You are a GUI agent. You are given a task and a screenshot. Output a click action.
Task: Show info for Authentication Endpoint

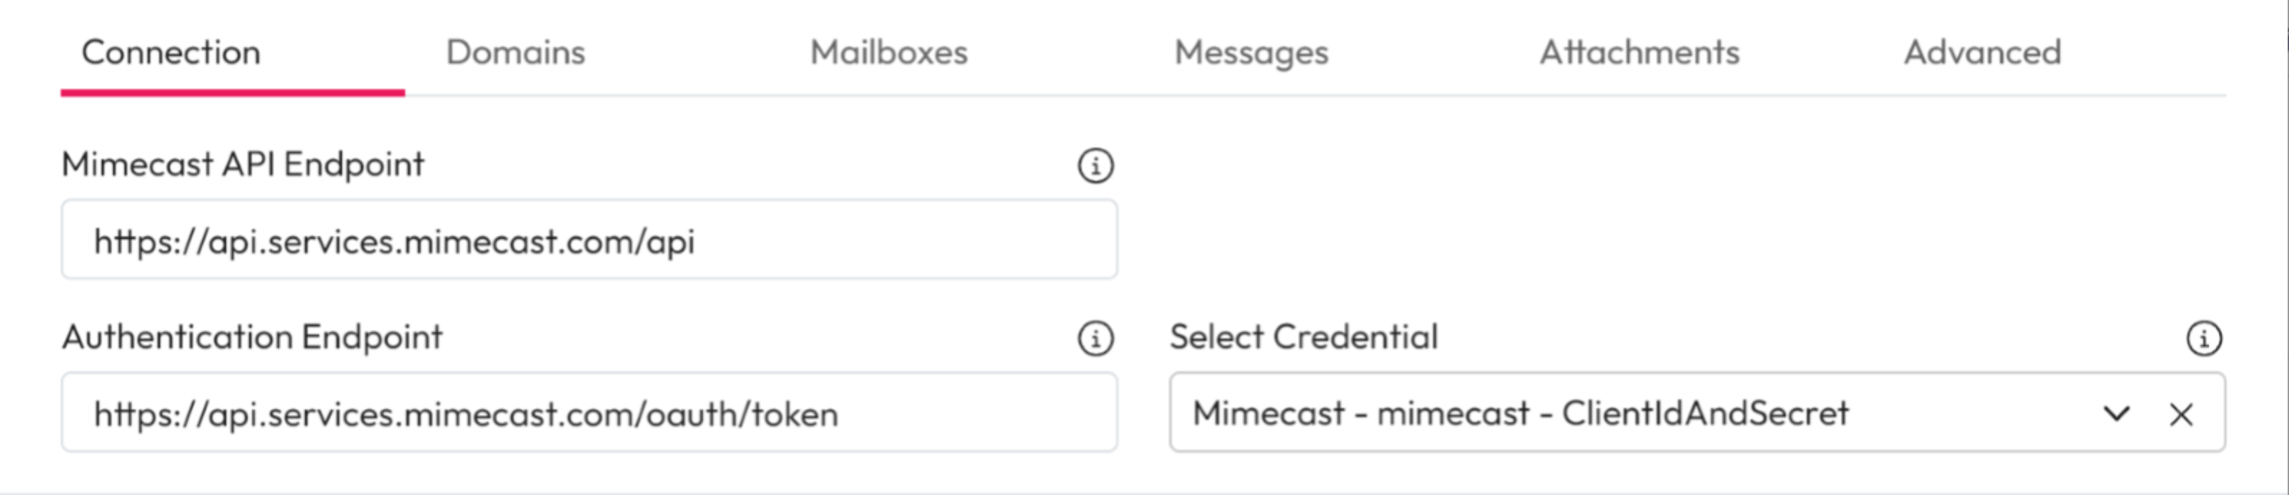[1095, 339]
